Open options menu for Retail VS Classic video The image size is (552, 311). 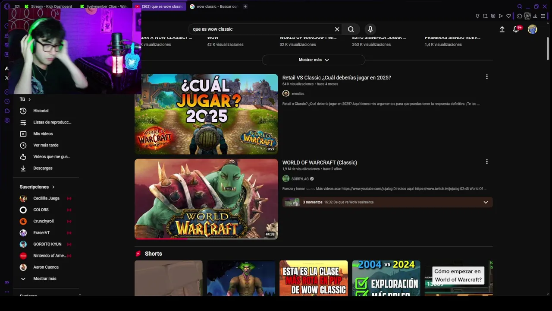point(487,77)
